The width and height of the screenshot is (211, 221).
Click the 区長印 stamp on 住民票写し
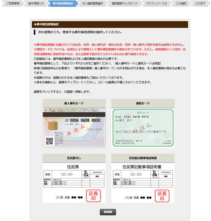point(93,196)
